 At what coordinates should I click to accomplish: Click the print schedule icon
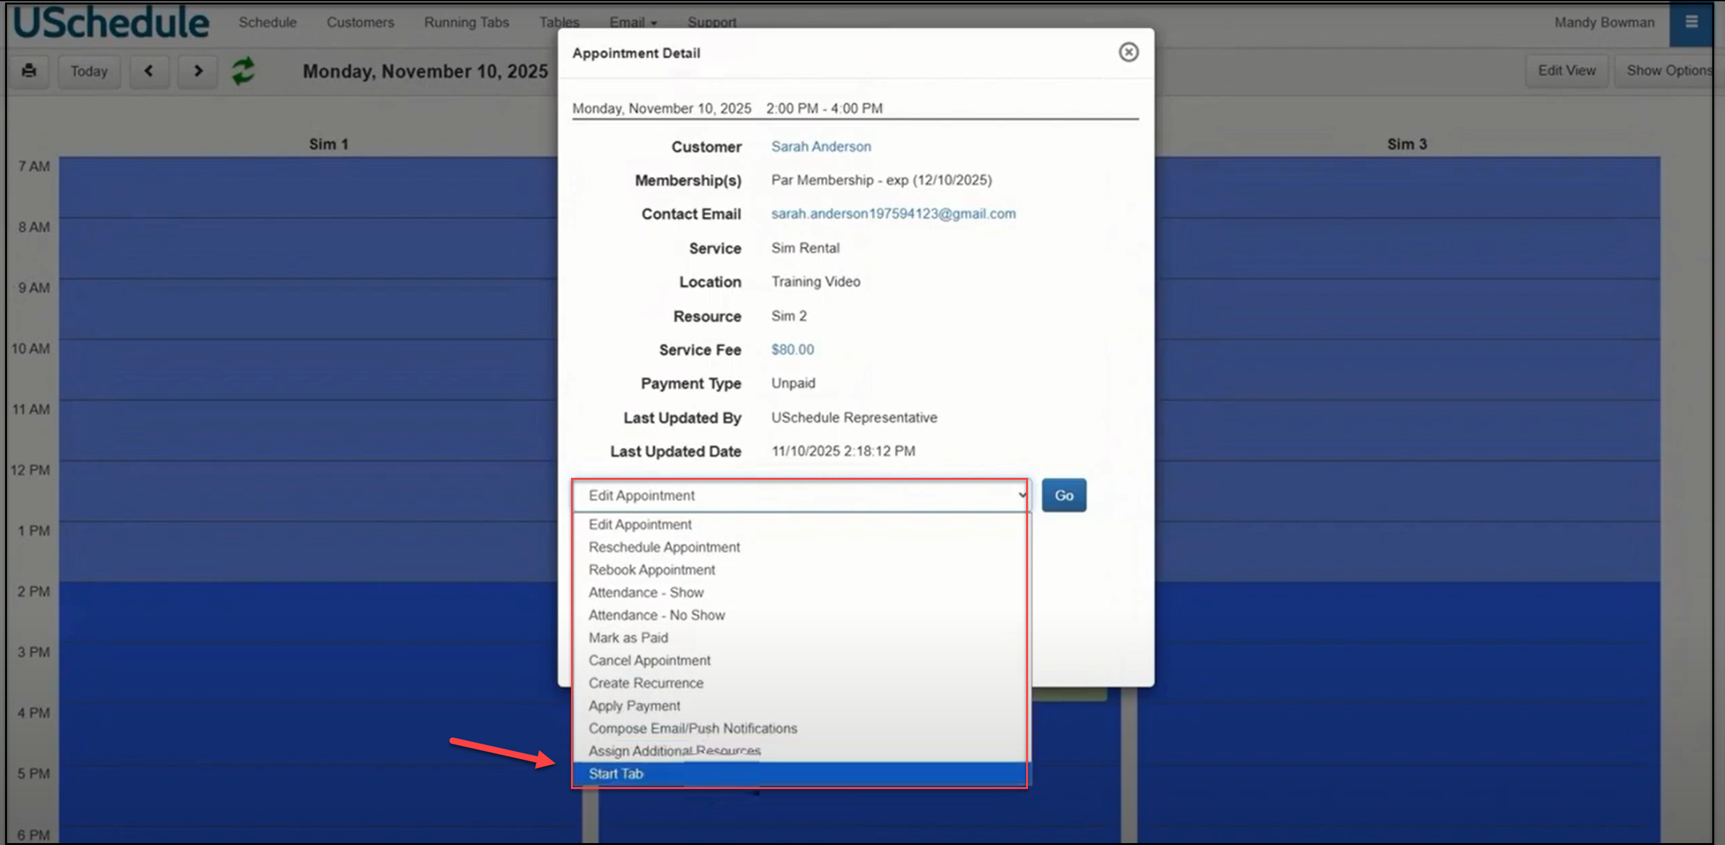29,70
